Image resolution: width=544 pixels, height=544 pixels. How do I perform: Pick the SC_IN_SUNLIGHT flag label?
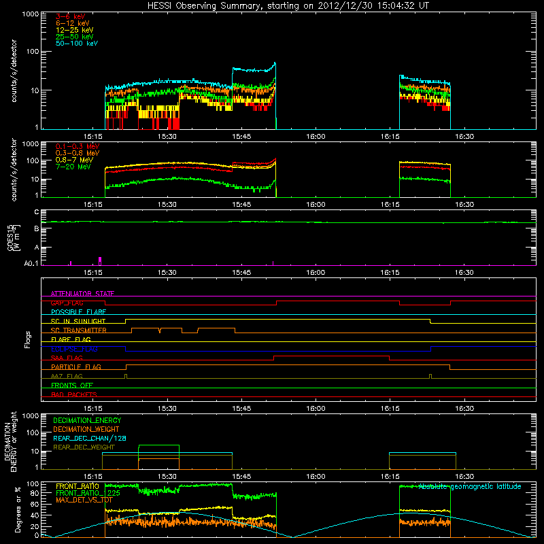(78, 321)
